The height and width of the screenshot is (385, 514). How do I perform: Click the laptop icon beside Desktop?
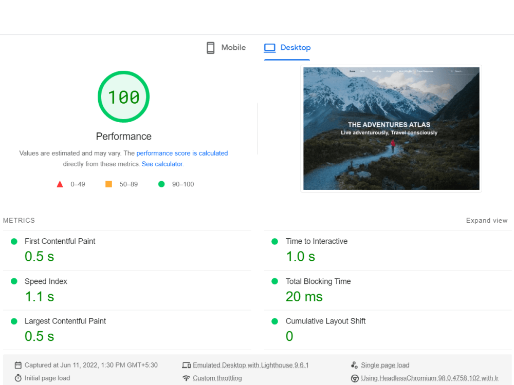coord(269,47)
